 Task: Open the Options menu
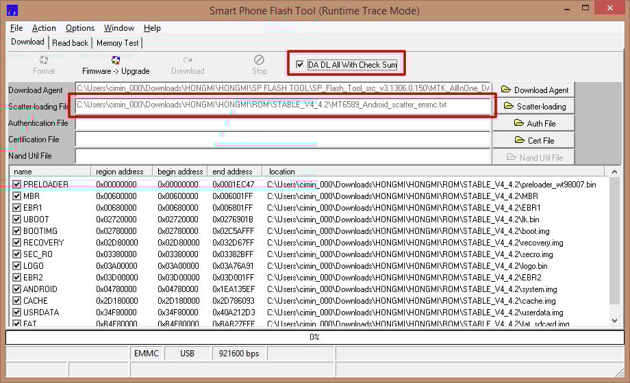point(80,28)
